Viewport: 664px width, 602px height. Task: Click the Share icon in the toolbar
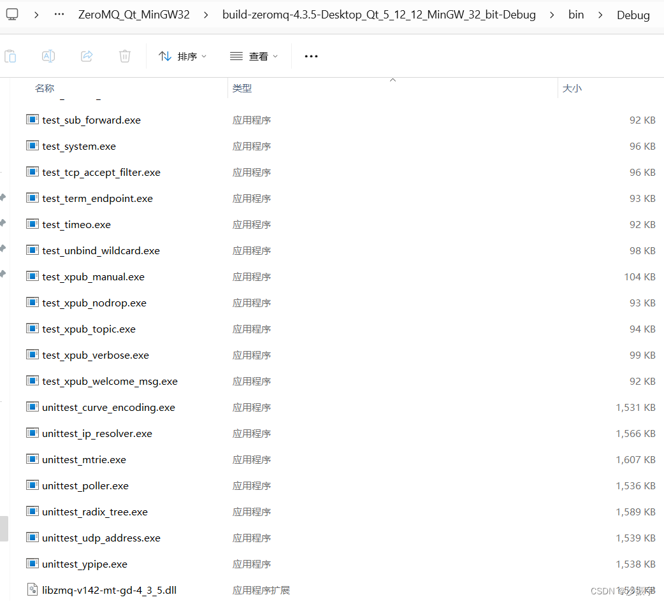pos(87,56)
